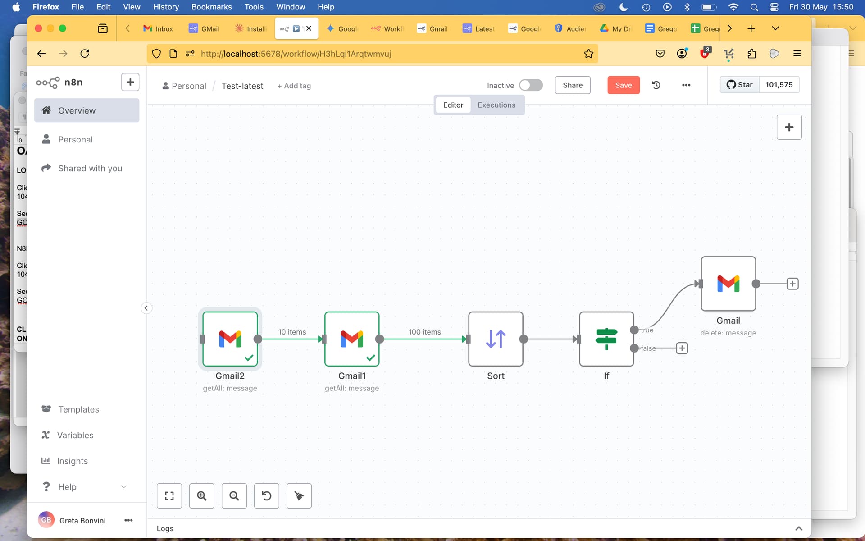Open the Gmail delete message node
The image size is (865, 541).
tap(728, 284)
